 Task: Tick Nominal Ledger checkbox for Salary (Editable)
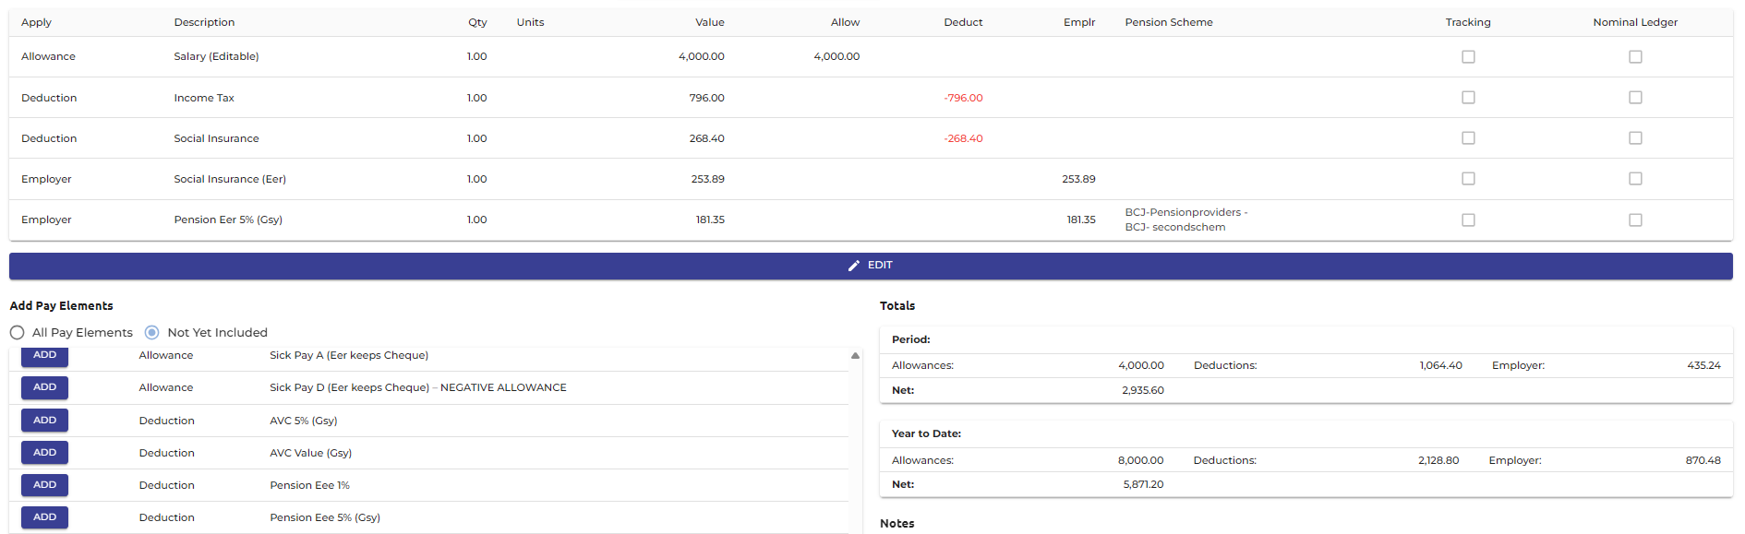(1635, 57)
